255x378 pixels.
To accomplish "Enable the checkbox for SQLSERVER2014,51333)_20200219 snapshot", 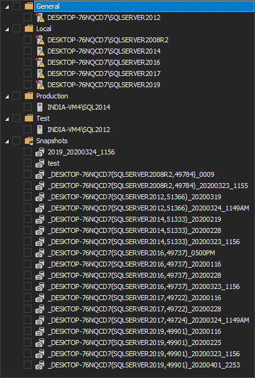I will (28, 219).
